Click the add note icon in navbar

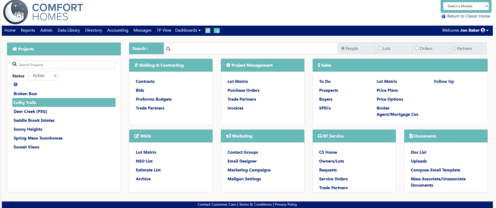coord(217,31)
